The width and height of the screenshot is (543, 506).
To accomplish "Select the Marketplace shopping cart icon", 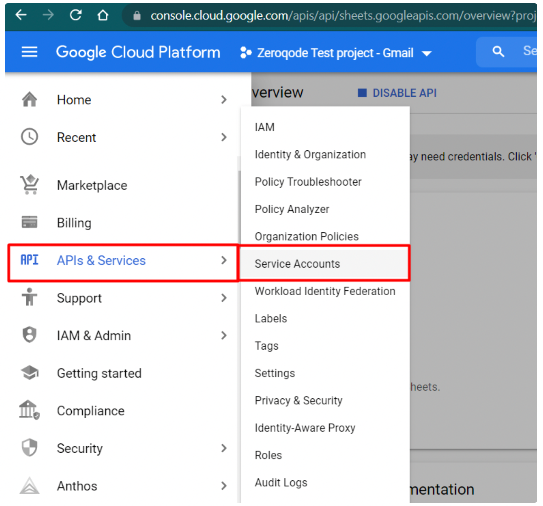I will [29, 185].
